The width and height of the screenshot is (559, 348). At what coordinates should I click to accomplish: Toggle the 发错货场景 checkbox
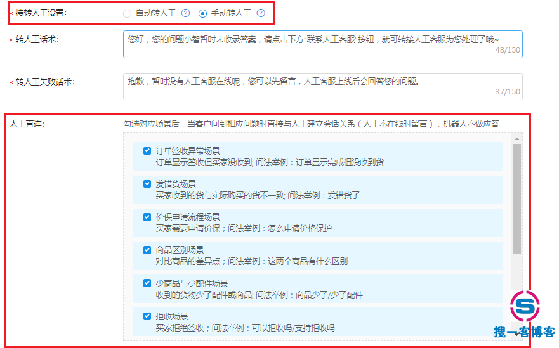pyautogui.click(x=147, y=184)
